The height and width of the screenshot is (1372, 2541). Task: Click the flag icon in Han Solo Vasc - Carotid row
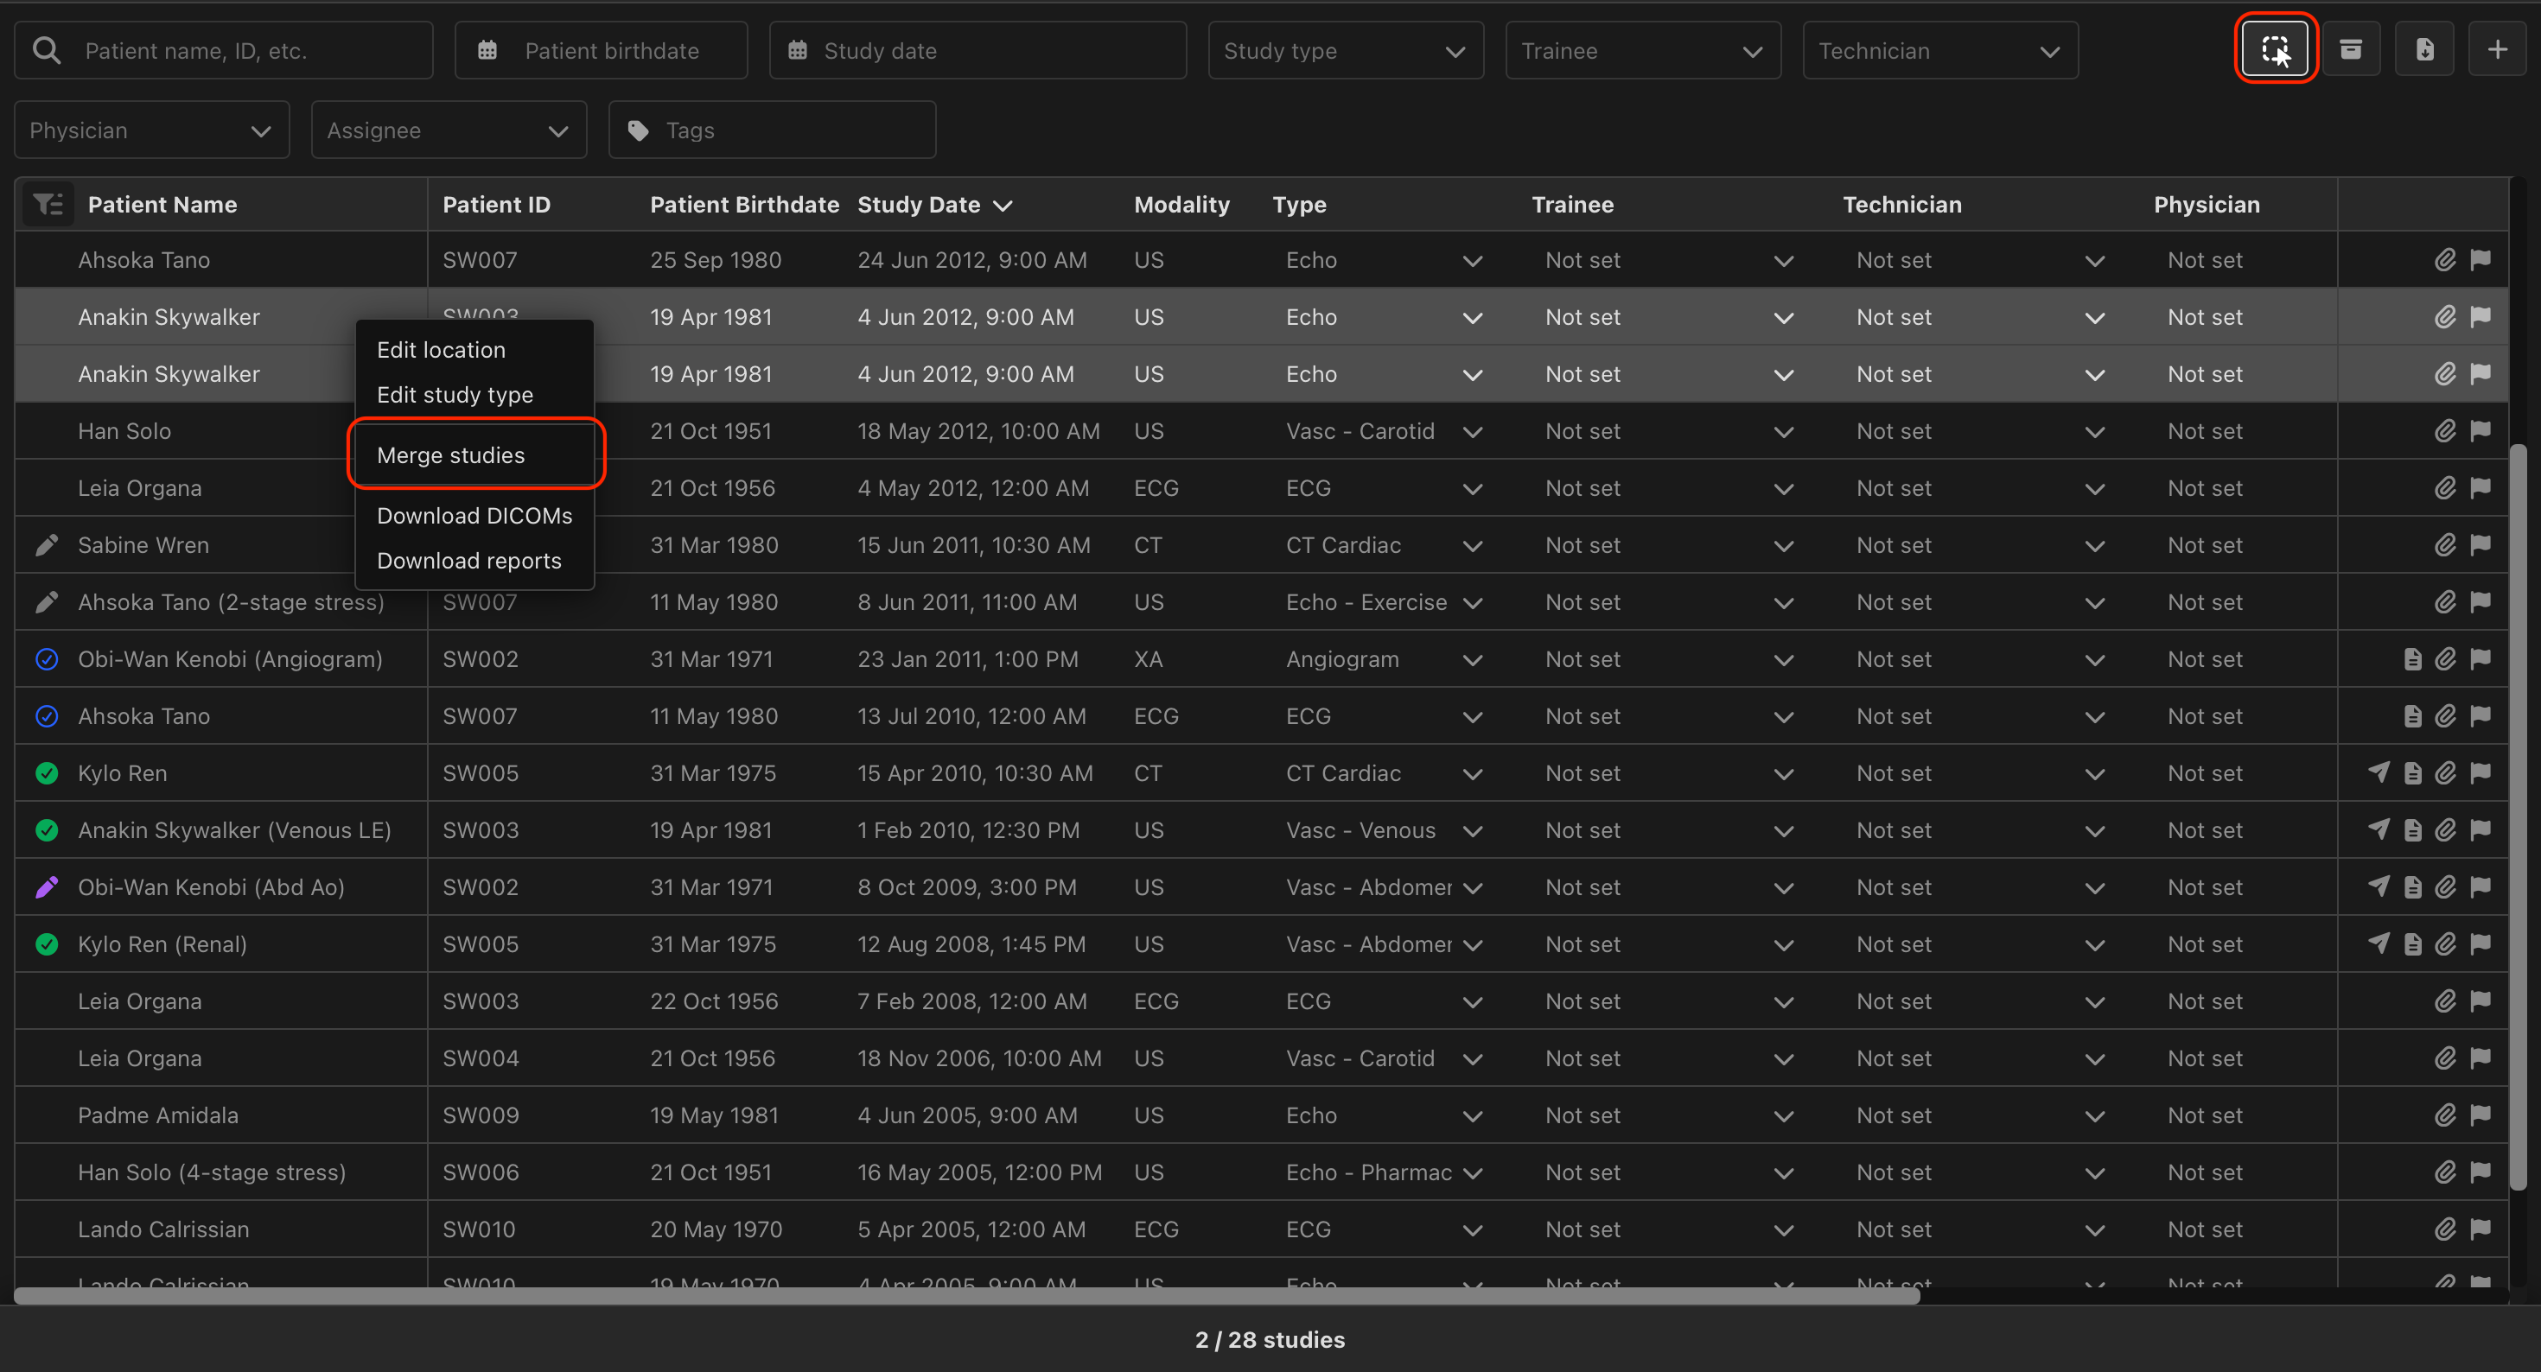2480,431
